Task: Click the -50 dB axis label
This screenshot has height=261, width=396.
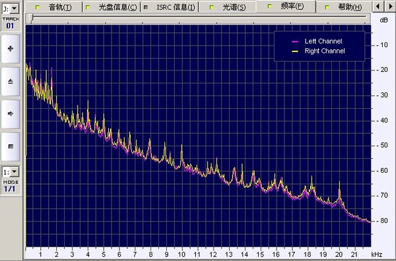Action: [x=382, y=146]
